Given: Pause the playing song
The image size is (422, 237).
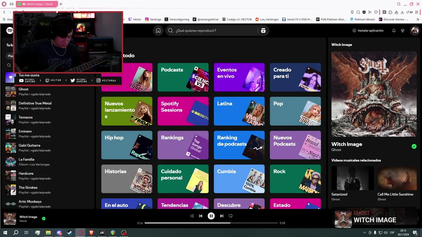Looking at the screenshot, I should 211,216.
